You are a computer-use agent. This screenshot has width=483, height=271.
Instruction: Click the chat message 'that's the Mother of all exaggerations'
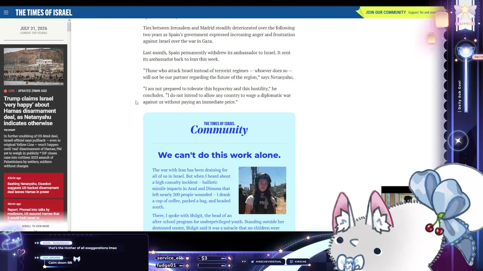coord(83,248)
